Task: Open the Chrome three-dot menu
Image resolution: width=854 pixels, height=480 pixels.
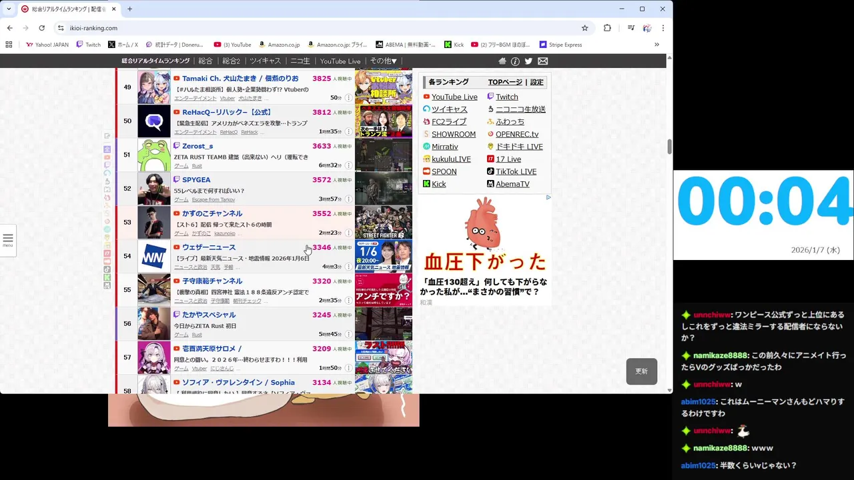Action: point(663,28)
